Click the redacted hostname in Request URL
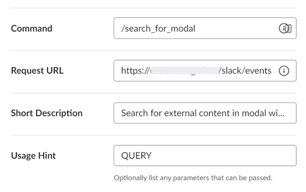The image size is (306, 192). click(184, 71)
